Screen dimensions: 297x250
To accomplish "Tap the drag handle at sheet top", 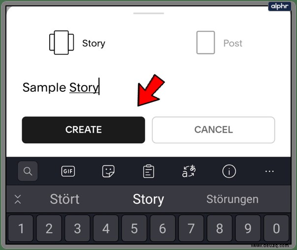I will (148, 13).
